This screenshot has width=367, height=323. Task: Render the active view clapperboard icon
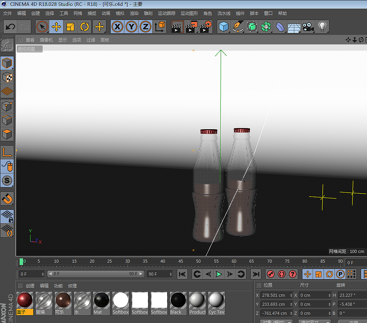pos(177,27)
